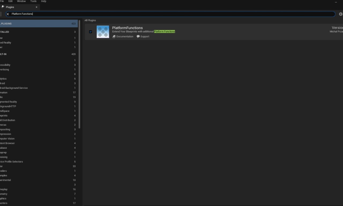Close the Plugins tab
Image resolution: width=343 pixels, height=206 pixels.
(36, 7)
